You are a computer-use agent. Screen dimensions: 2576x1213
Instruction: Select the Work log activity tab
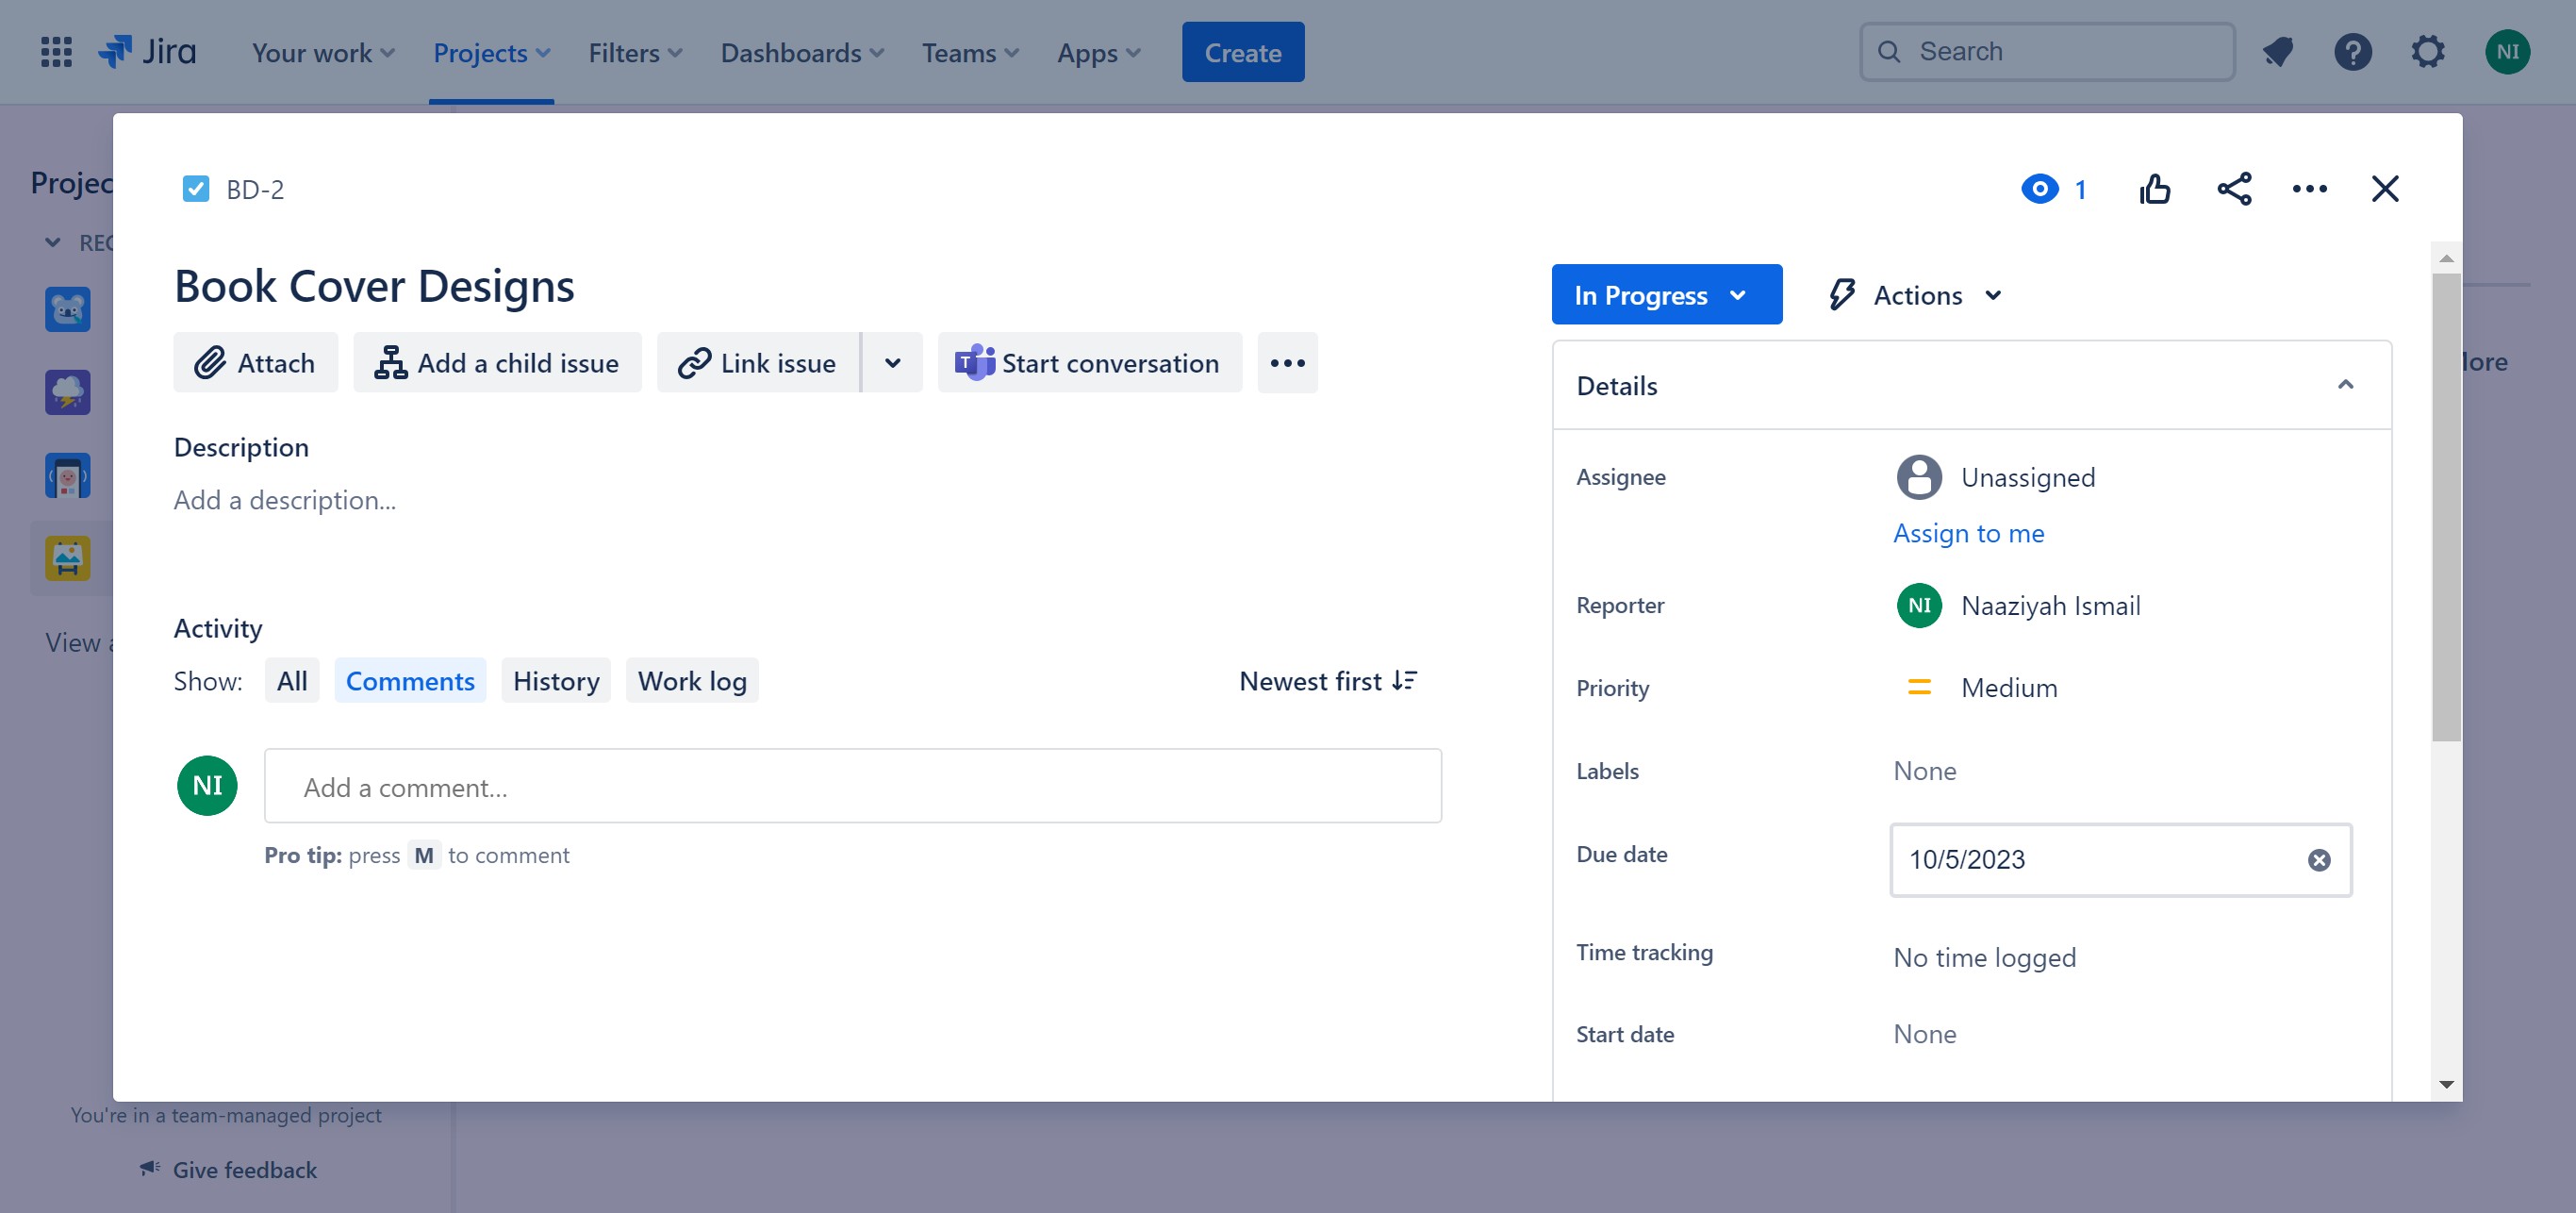(x=692, y=681)
